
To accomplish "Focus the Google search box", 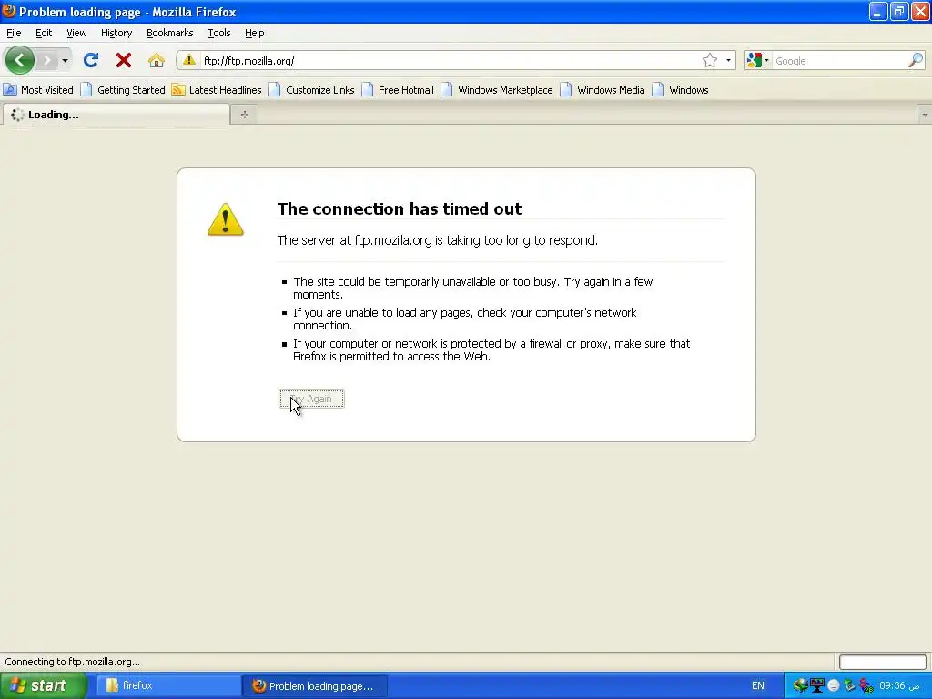I will (x=839, y=61).
